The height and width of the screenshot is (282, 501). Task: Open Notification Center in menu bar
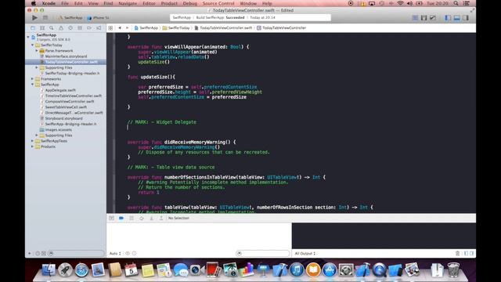click(x=467, y=3)
